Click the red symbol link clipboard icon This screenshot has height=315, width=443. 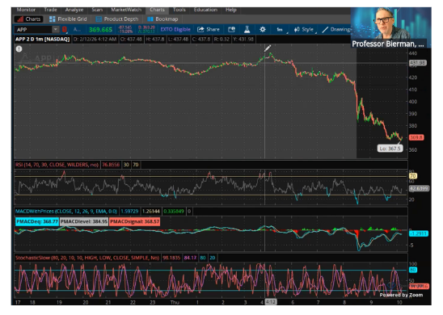65,29
